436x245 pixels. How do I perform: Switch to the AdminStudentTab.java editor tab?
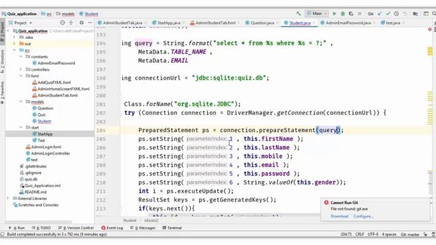(x=122, y=22)
